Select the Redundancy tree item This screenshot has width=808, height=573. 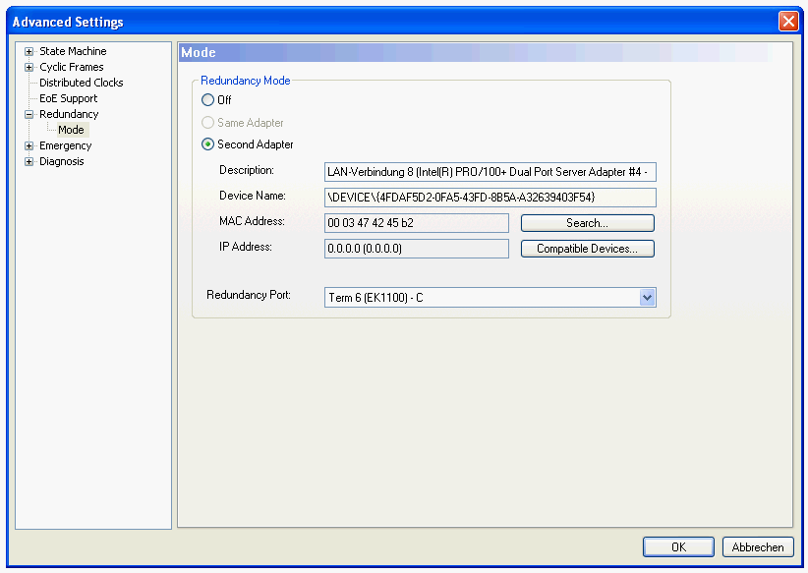point(69,114)
